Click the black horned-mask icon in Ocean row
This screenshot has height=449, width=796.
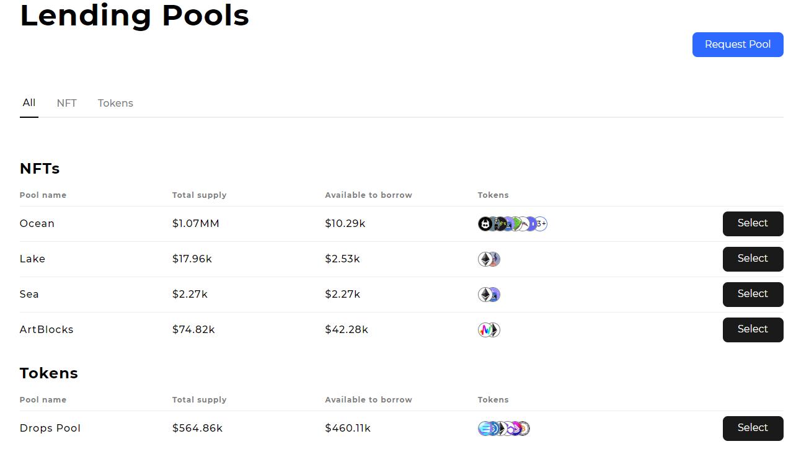(x=485, y=224)
